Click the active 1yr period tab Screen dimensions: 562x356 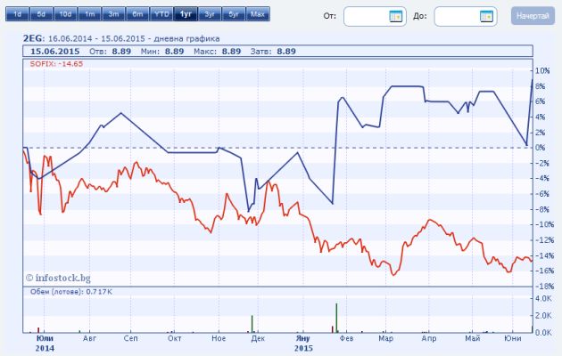(186, 15)
